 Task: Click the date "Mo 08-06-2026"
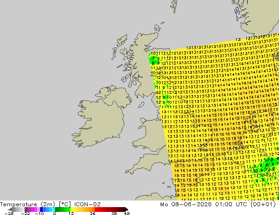[x=186, y=204]
